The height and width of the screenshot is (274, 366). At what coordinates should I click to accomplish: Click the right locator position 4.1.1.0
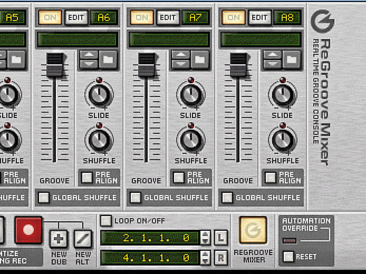click(x=150, y=257)
